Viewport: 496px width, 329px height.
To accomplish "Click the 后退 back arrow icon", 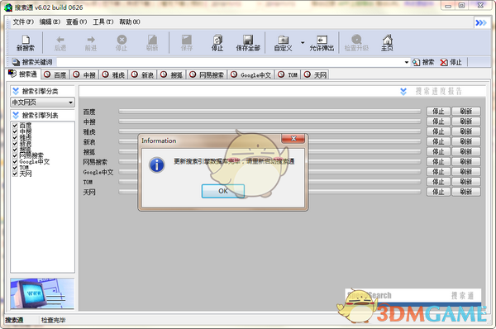I will click(60, 40).
